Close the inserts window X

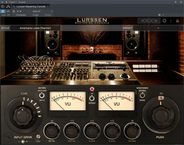[181, 2]
